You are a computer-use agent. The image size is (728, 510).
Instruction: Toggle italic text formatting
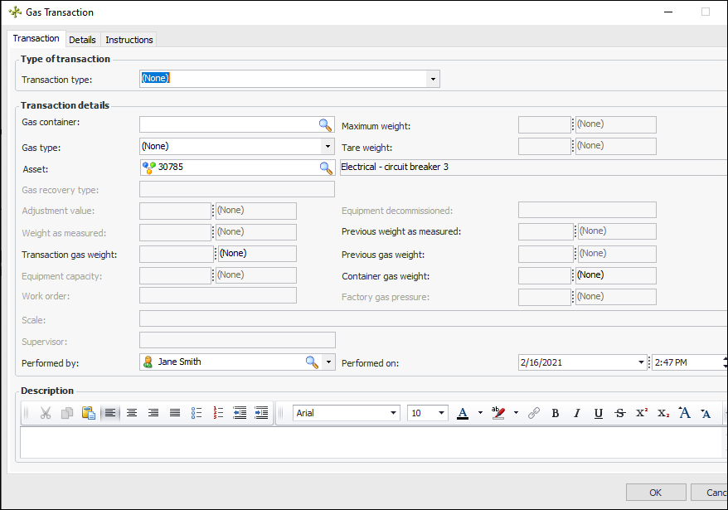click(577, 413)
